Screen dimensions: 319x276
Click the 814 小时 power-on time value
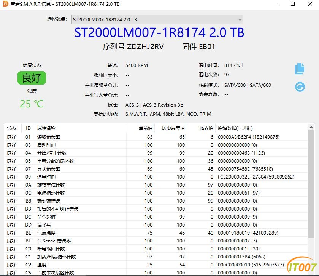coord(233,65)
